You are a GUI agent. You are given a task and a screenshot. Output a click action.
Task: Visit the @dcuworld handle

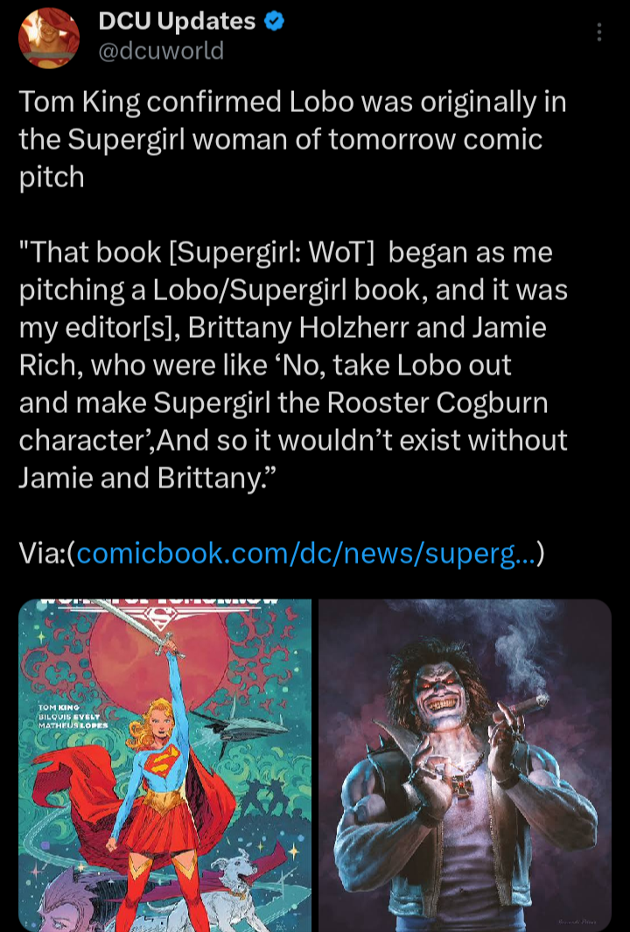160,51
